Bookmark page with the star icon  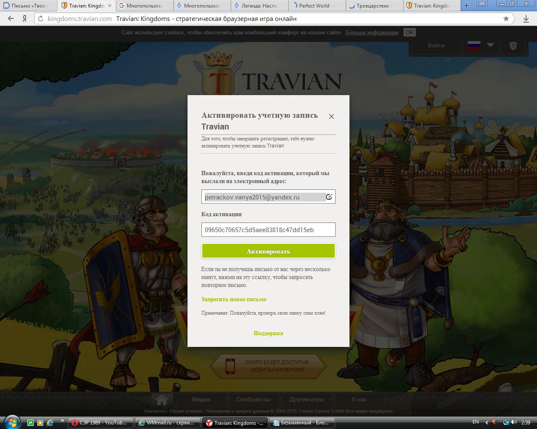pyautogui.click(x=506, y=18)
